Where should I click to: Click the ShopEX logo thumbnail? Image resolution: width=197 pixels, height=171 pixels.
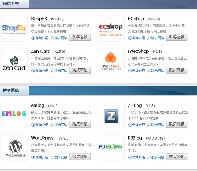pos(14,28)
